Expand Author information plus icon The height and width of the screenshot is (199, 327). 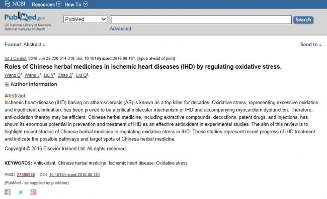[x=7, y=84]
